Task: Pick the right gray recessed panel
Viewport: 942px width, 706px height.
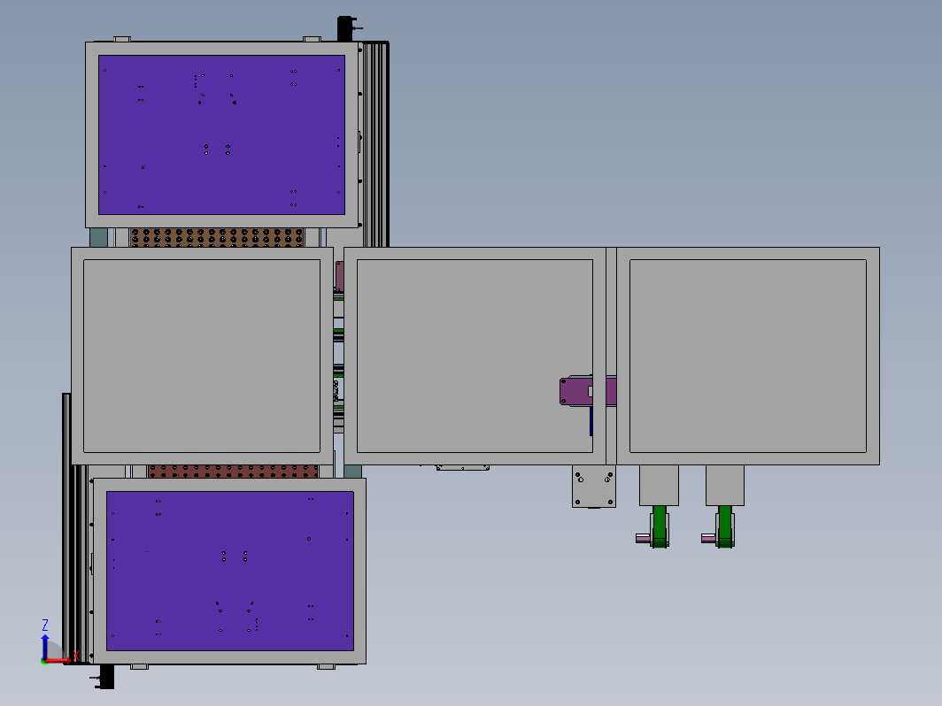Action: pyautogui.click(x=748, y=356)
